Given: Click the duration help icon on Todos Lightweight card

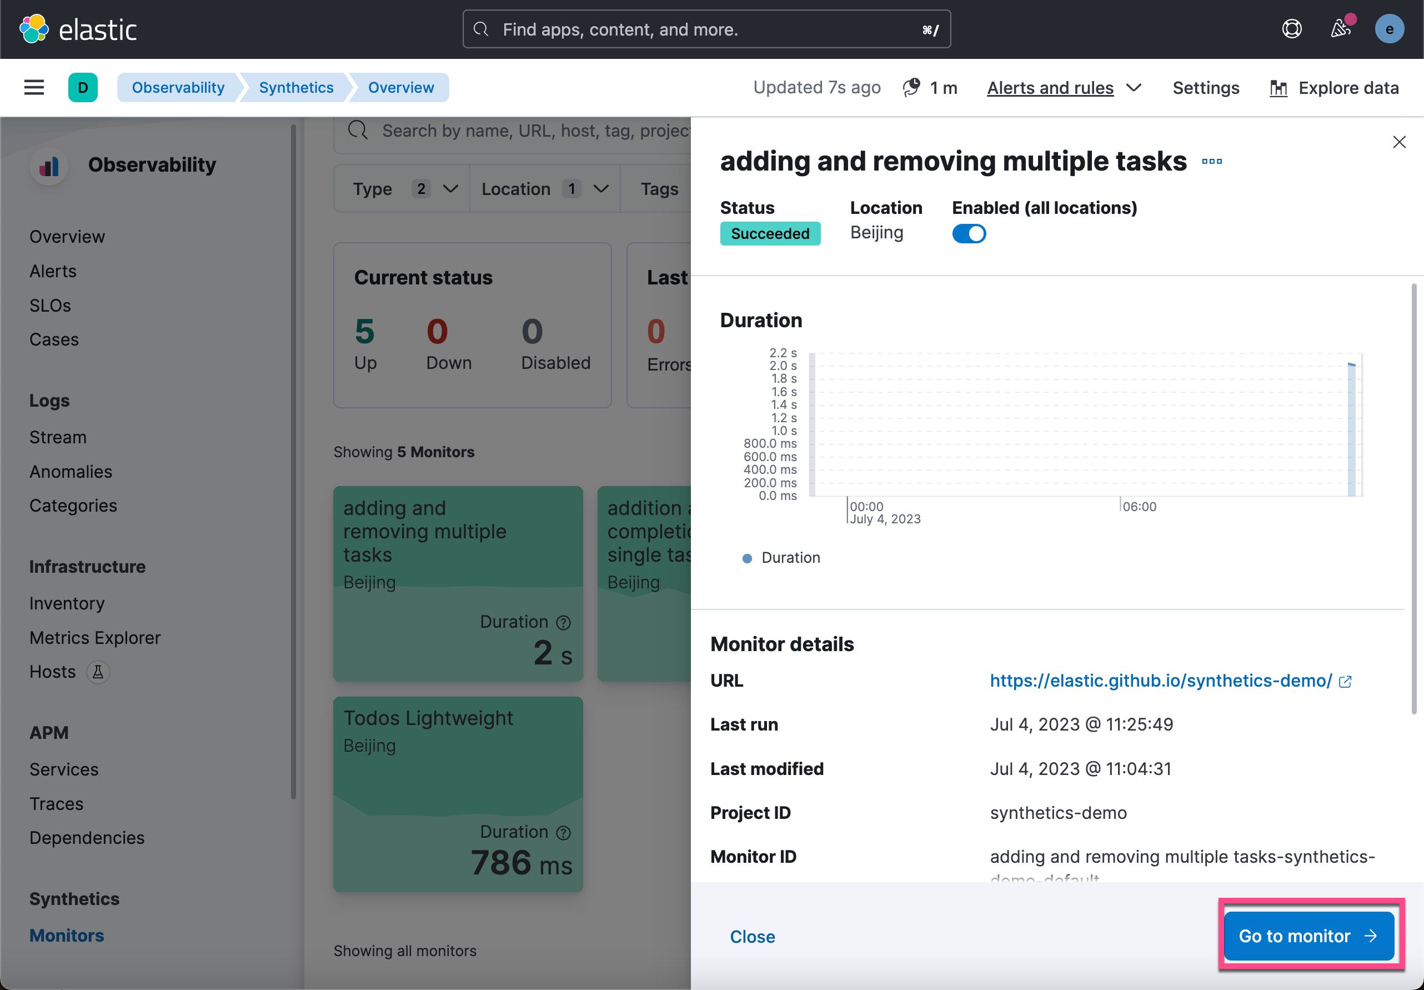Looking at the screenshot, I should click(x=564, y=832).
